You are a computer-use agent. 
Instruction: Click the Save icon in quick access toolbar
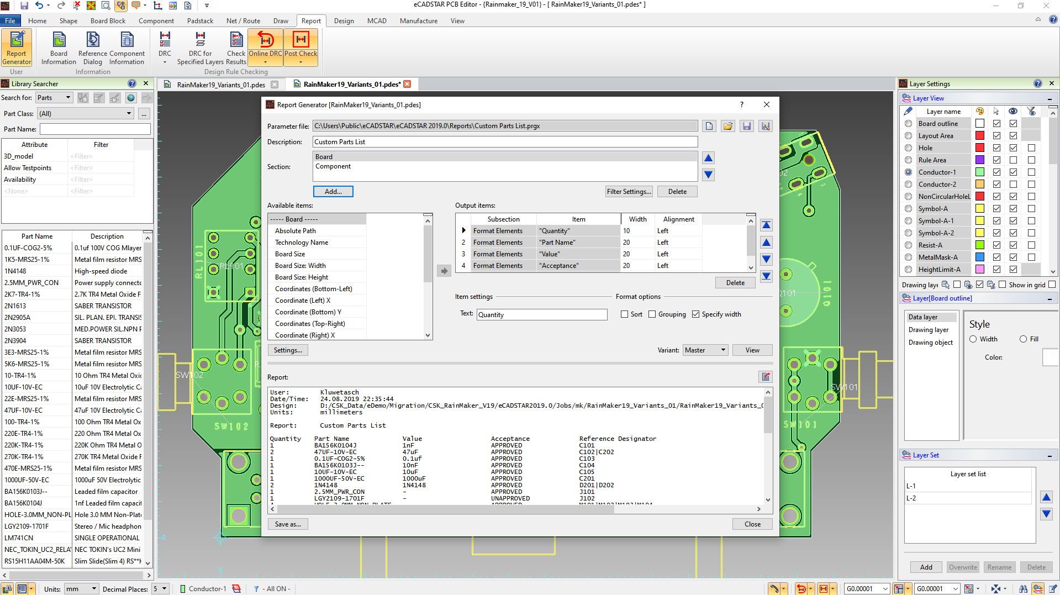tap(24, 6)
